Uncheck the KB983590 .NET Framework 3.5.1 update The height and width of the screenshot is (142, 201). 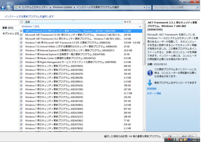(21, 31)
